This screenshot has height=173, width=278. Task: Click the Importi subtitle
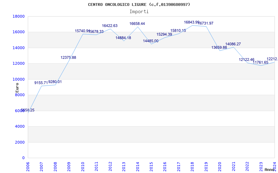(x=139, y=11)
